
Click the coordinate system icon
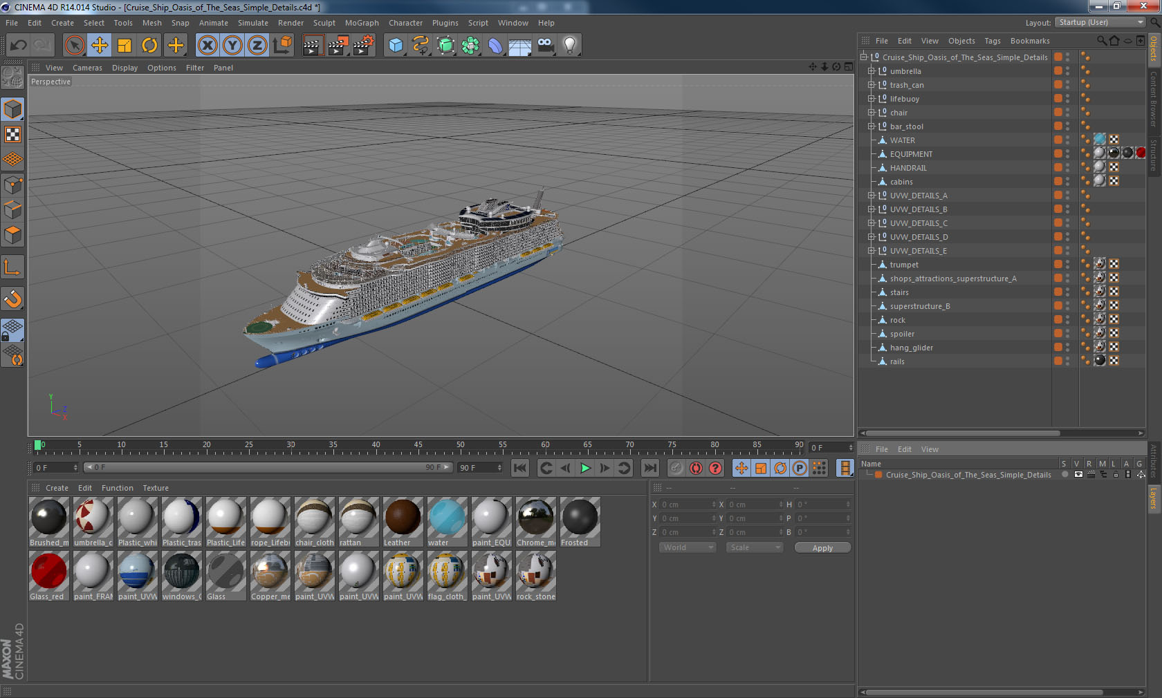point(282,46)
